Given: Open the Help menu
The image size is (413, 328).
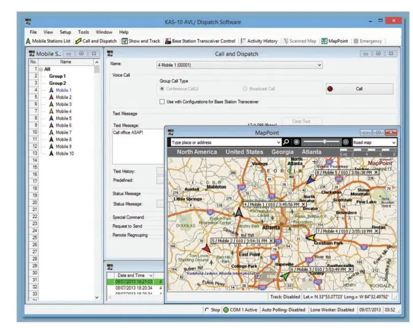Looking at the screenshot, I should pos(124,32).
